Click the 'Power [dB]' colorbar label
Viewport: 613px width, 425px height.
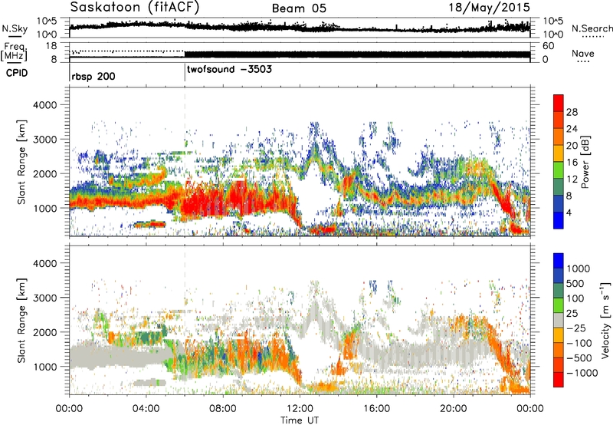tap(585, 162)
